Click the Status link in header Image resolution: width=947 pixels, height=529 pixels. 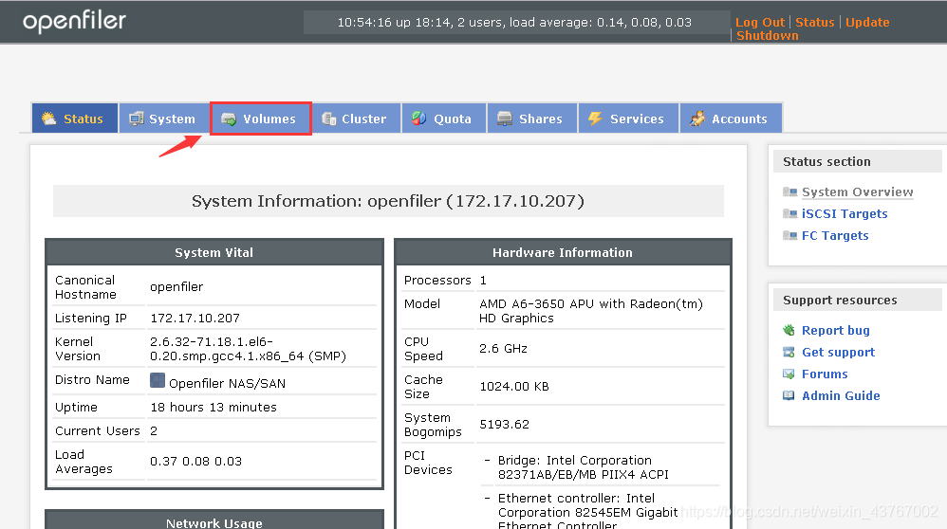815,23
